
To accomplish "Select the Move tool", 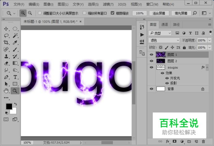I will coord(6,29).
